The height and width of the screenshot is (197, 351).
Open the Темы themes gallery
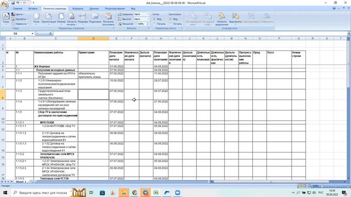[x=6, y=19]
